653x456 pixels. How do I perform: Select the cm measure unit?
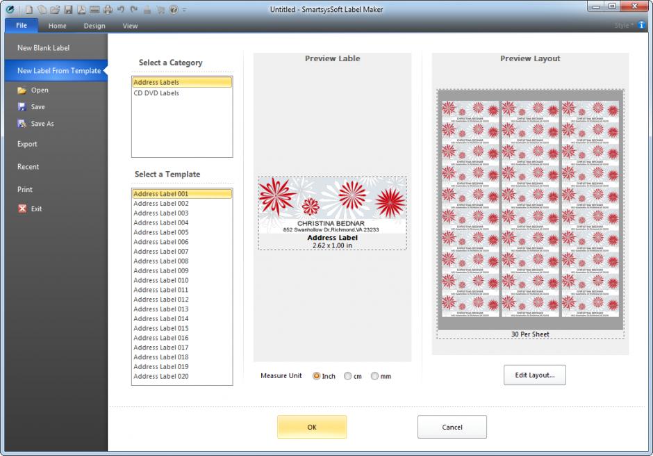click(x=348, y=376)
